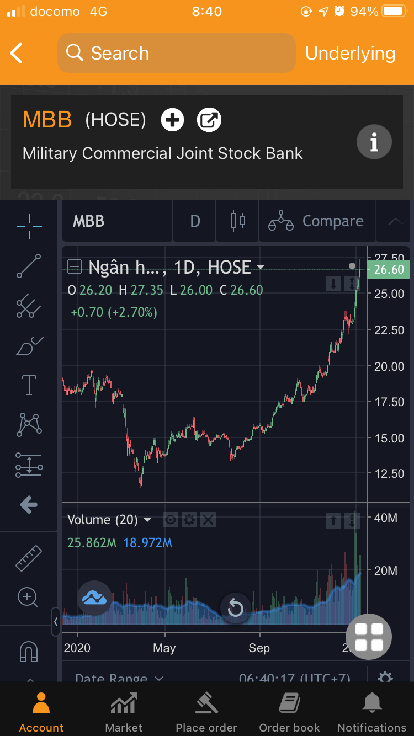Viewport: 414px width, 736px height.
Task: Add MBB to watchlist with plus icon
Action: tap(172, 120)
